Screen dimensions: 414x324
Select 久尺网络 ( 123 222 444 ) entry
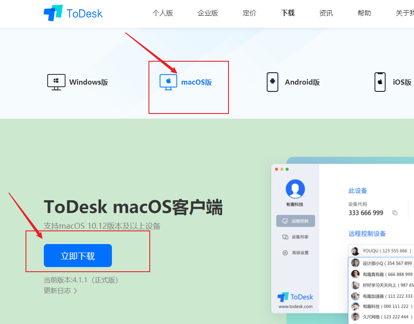click(381, 317)
